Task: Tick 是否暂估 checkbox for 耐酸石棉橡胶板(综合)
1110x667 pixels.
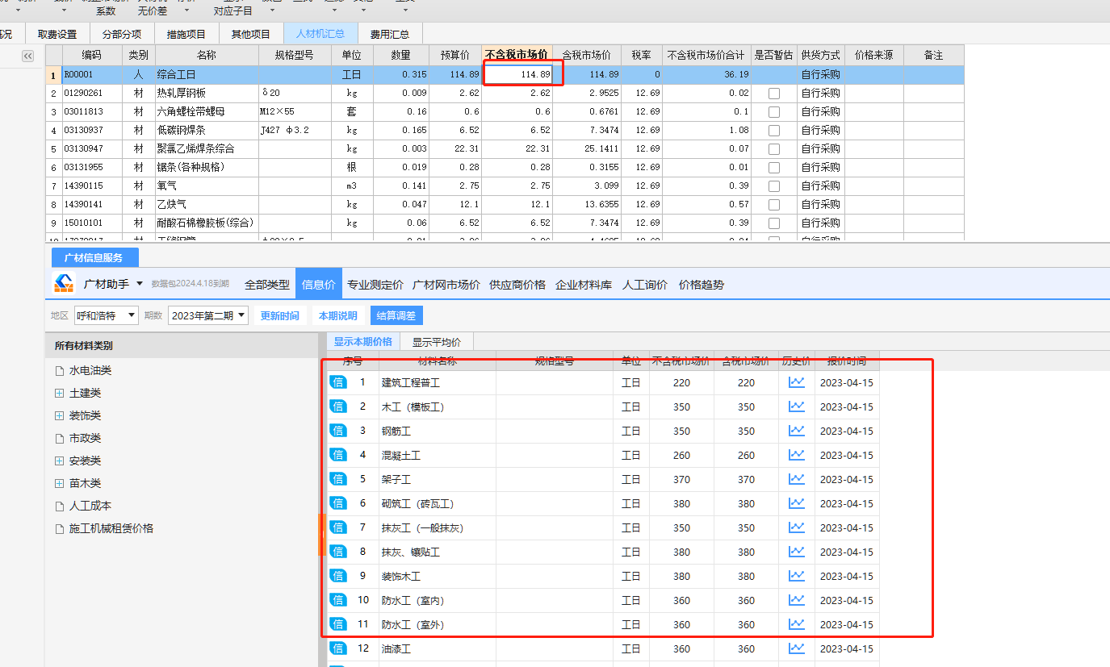Action: 774,223
